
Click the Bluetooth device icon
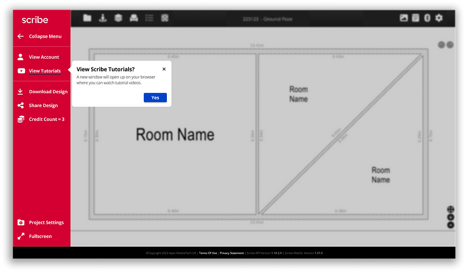[426, 18]
